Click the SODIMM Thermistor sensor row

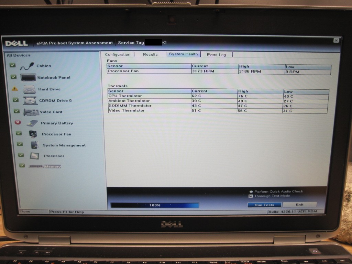[218, 106]
